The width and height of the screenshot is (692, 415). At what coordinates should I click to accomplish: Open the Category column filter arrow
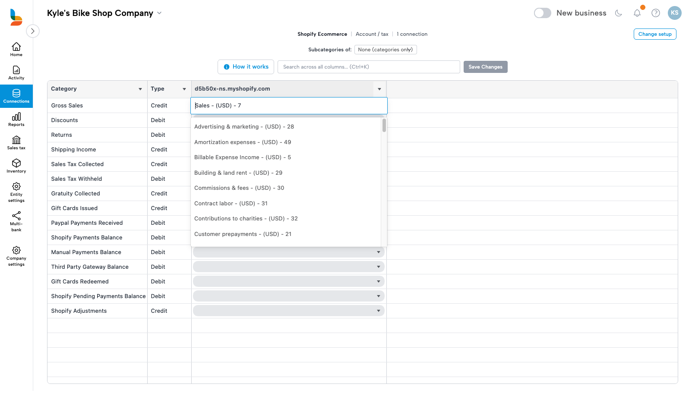tap(140, 89)
